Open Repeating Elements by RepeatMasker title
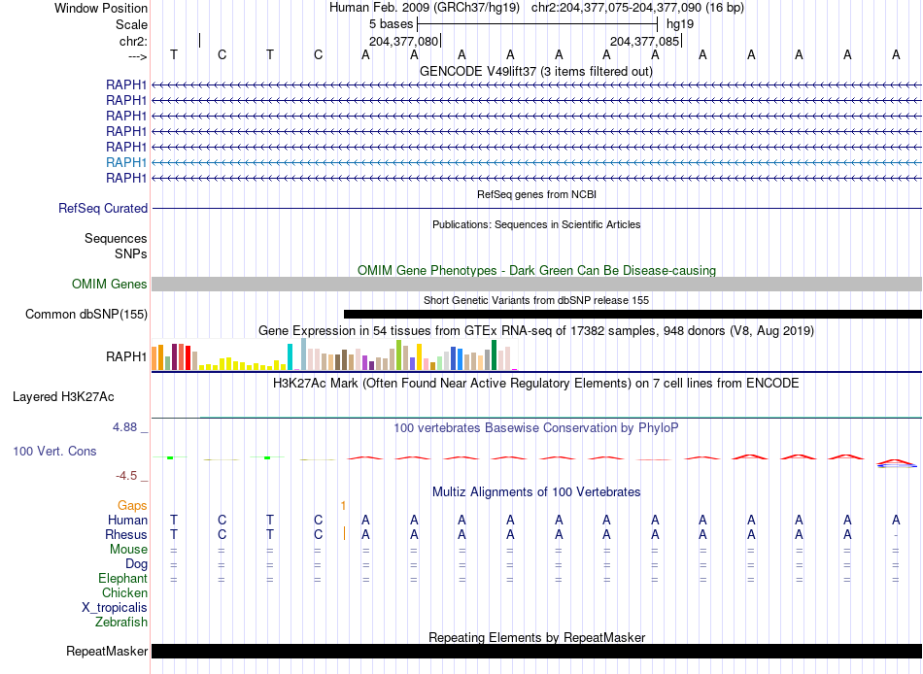 pyautogui.click(x=536, y=637)
